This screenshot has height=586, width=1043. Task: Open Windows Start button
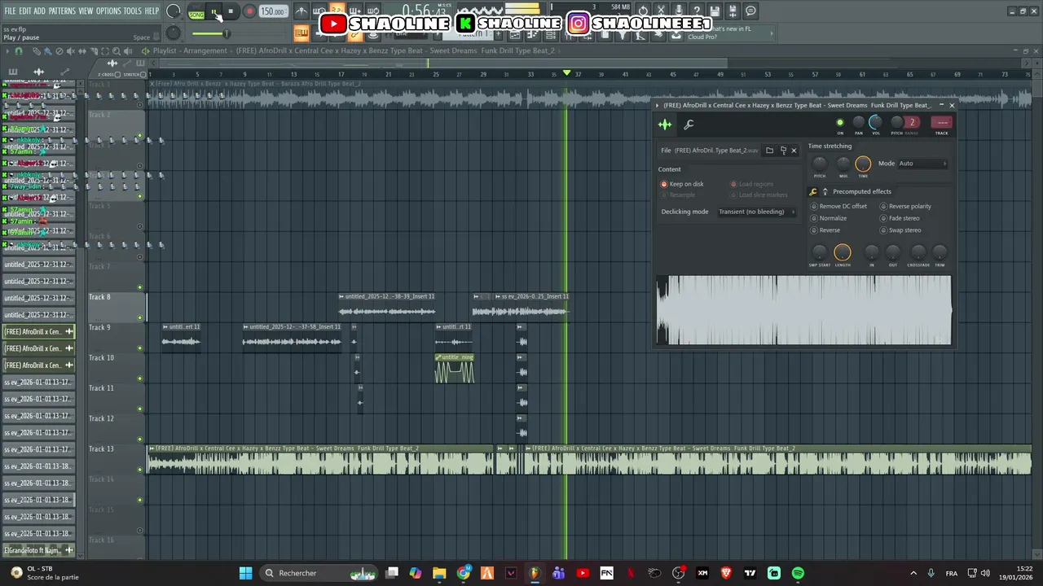pos(245,573)
